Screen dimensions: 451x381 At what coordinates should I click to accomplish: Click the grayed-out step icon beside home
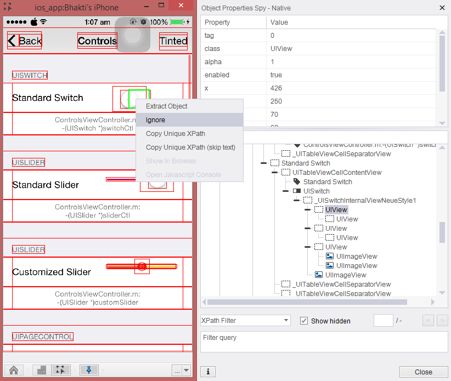pyautogui.click(x=42, y=370)
